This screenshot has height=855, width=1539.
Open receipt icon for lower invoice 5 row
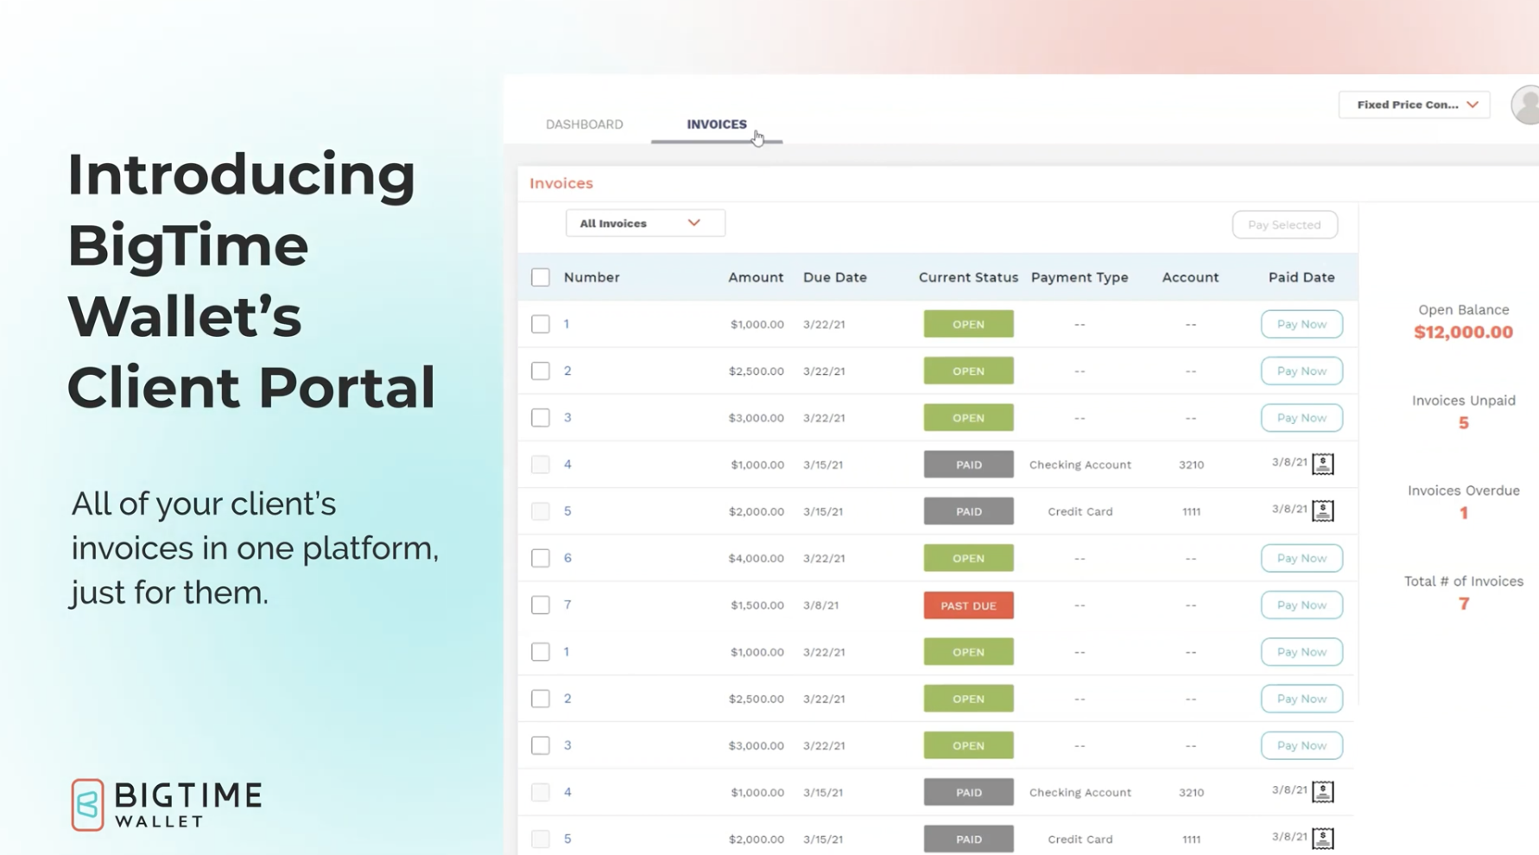[1322, 838]
